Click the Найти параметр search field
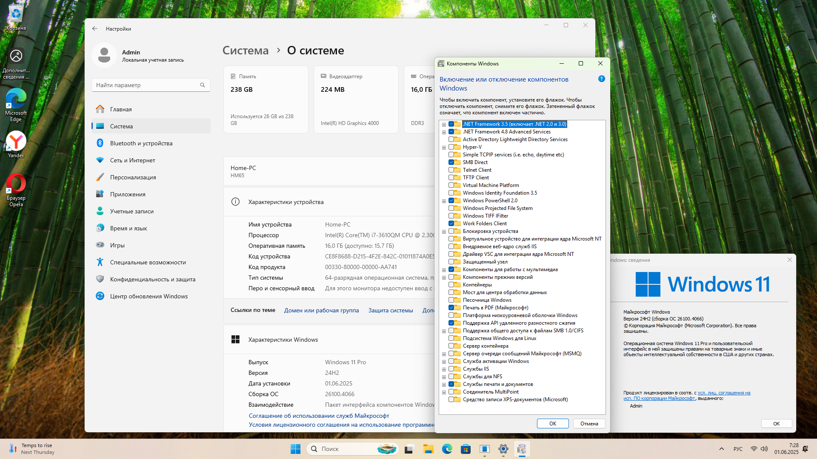The image size is (817, 459). click(145, 85)
